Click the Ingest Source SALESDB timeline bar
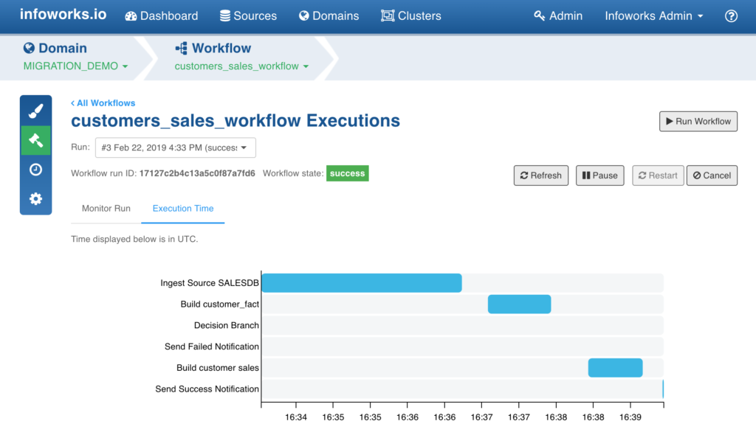The image size is (756, 438). [x=362, y=282]
